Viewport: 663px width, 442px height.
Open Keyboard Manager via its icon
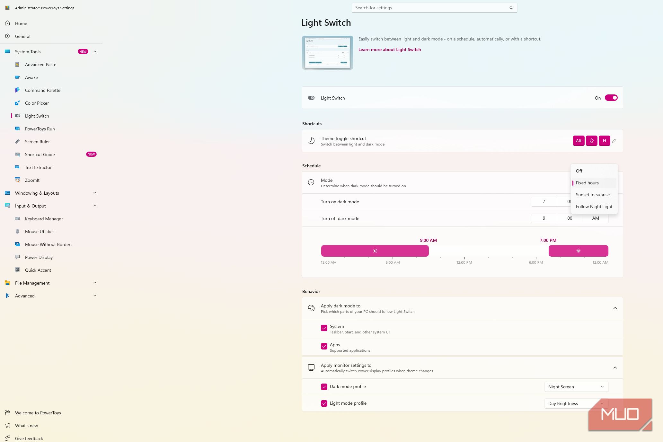(17, 219)
